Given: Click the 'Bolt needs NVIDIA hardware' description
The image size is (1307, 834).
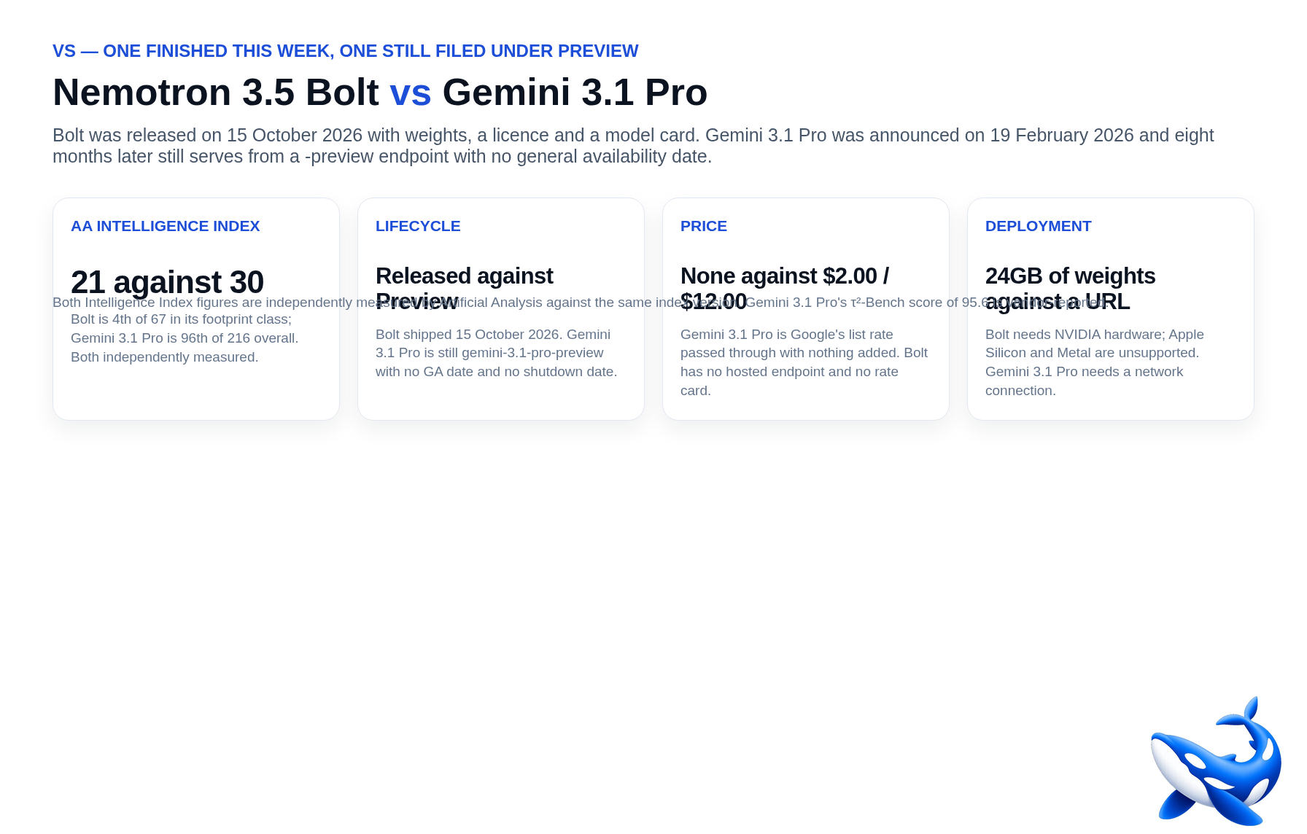Looking at the screenshot, I should click(x=1095, y=362).
